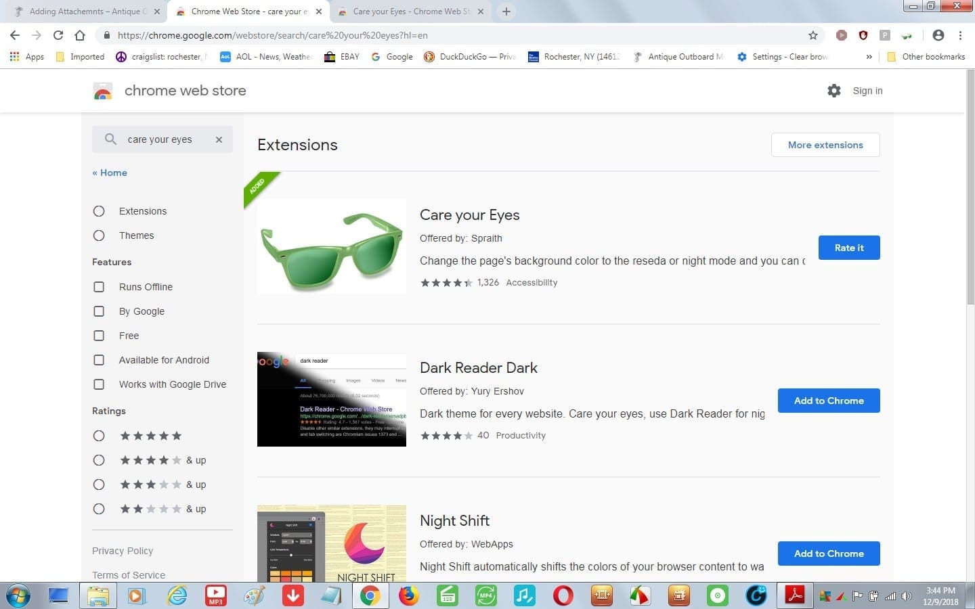Open the EBAY bookmark
This screenshot has height=609, width=975.
(342, 57)
